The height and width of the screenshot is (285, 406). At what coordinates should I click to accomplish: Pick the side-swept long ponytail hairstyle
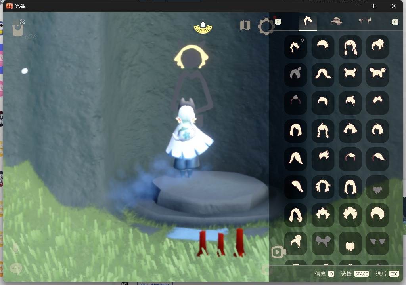click(296, 186)
